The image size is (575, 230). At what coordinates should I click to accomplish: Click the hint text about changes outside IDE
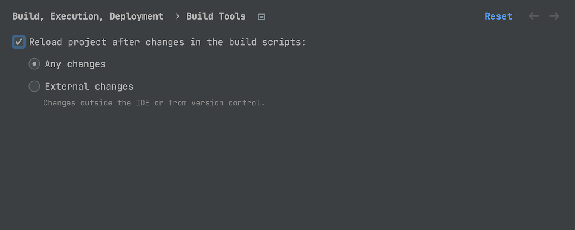tap(154, 103)
